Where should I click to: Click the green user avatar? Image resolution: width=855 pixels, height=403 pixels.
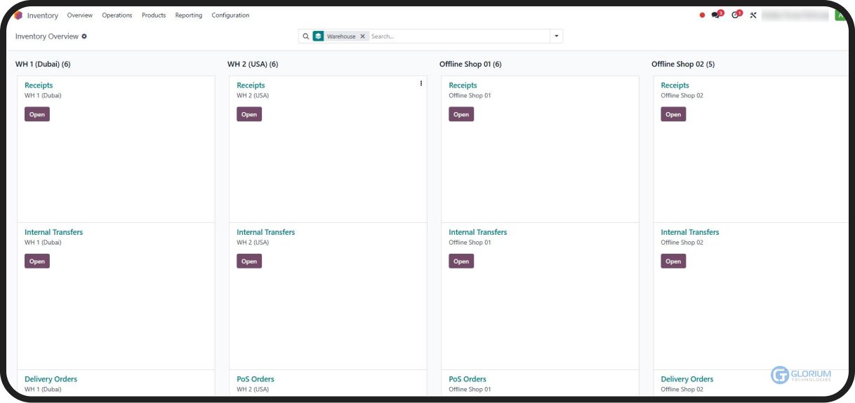coord(840,15)
